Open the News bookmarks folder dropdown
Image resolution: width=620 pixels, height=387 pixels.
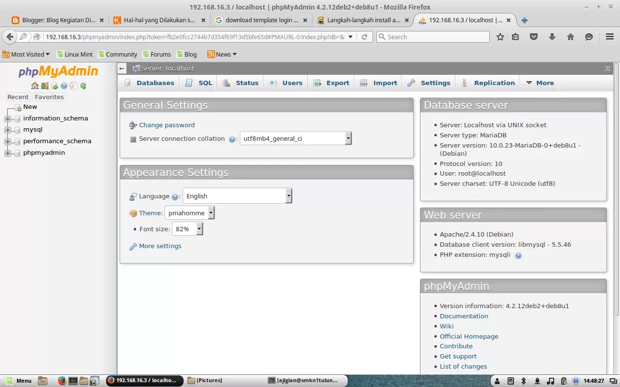pyautogui.click(x=222, y=54)
